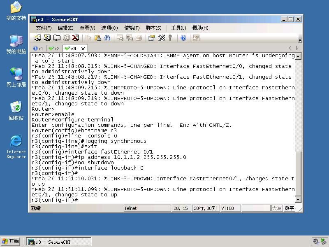Click the Connect toolbar icon
Image resolution: width=329 pixels, height=247 pixels.
(37, 38)
